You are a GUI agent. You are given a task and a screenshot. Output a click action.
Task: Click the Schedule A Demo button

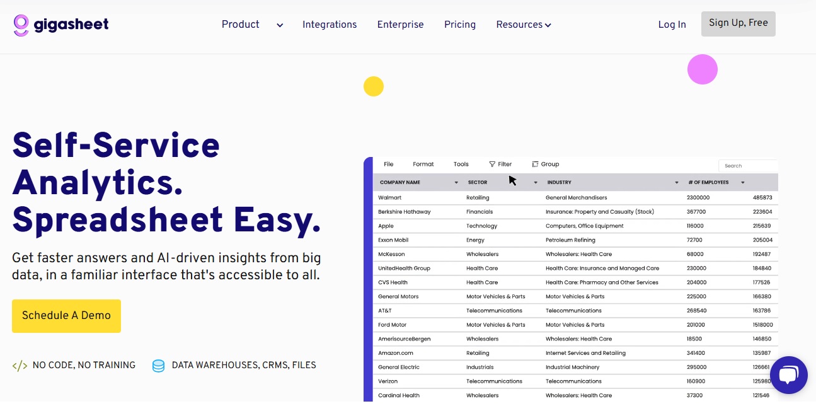click(x=66, y=316)
